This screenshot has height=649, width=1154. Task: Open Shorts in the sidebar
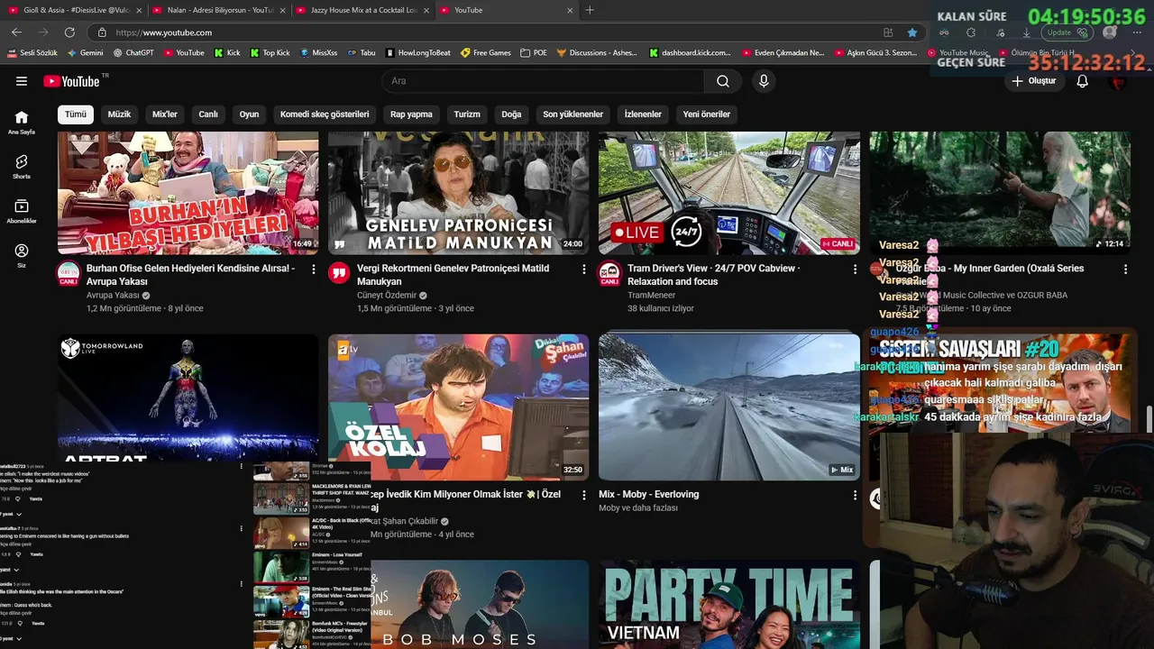tap(22, 167)
